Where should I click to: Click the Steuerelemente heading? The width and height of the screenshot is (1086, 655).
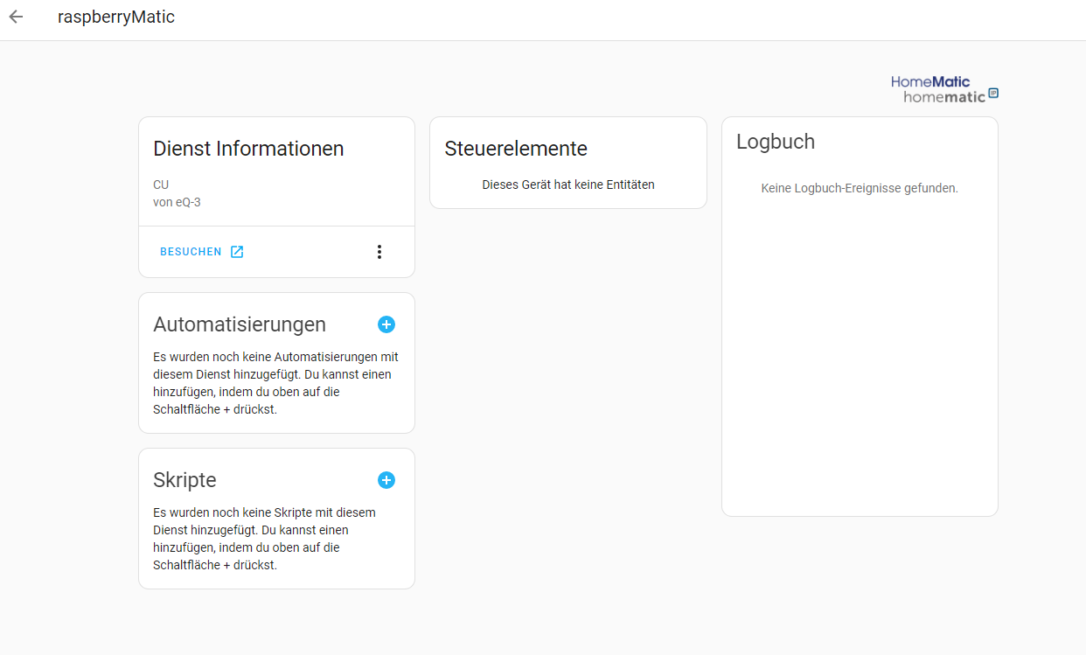pyautogui.click(x=516, y=149)
